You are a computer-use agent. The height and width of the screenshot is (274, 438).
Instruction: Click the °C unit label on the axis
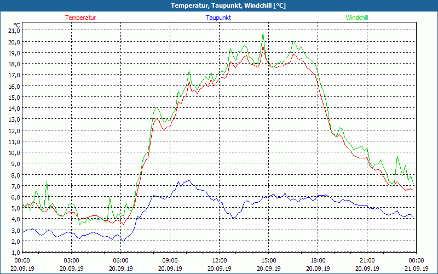click(x=16, y=25)
